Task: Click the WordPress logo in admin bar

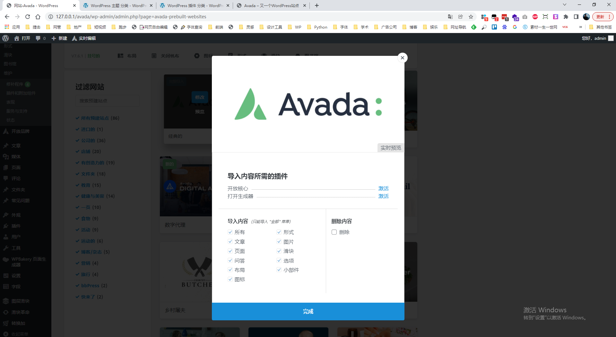Action: (x=5, y=38)
